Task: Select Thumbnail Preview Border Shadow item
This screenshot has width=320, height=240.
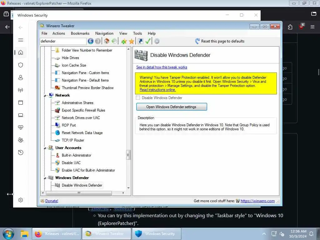Action: click(88, 88)
